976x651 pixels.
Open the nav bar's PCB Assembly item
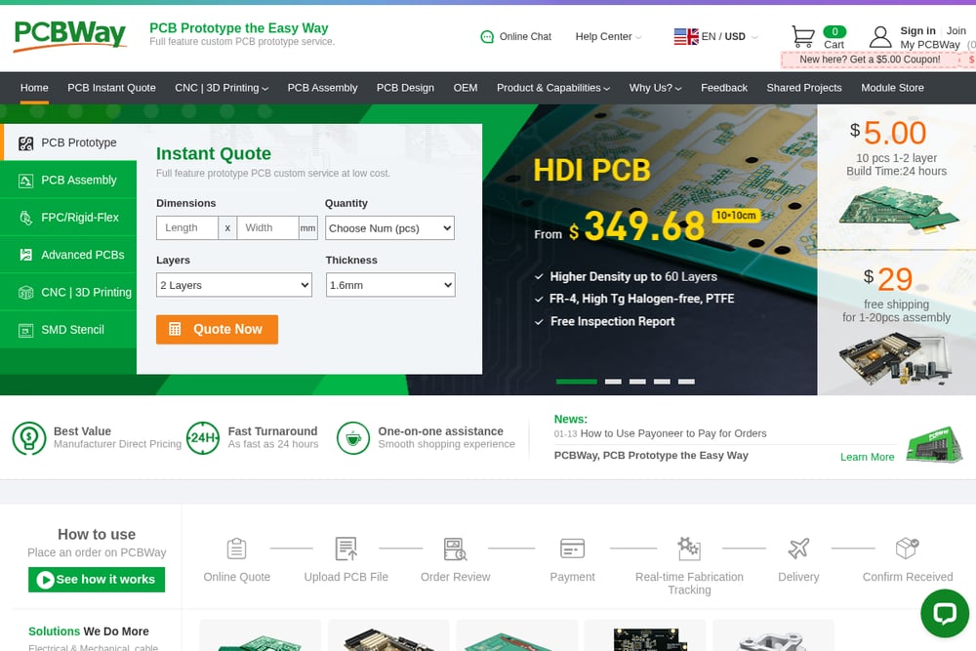[x=322, y=88]
